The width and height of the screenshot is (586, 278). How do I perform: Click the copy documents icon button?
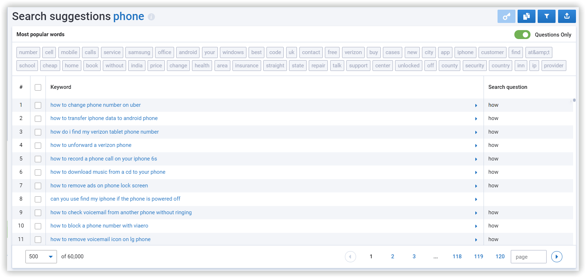[526, 16]
